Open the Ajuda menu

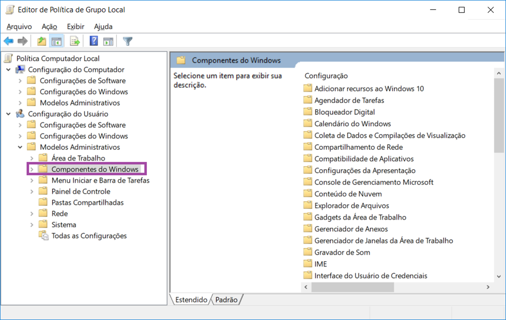click(103, 26)
